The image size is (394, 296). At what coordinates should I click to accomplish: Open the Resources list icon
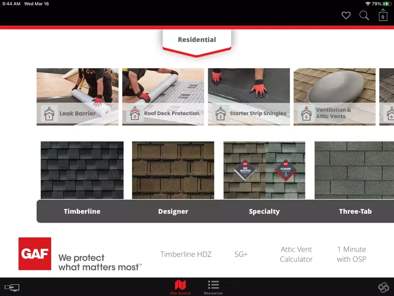point(213,285)
